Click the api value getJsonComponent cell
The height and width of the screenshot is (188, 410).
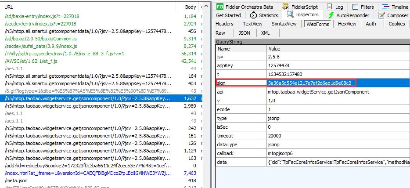tap(338, 92)
